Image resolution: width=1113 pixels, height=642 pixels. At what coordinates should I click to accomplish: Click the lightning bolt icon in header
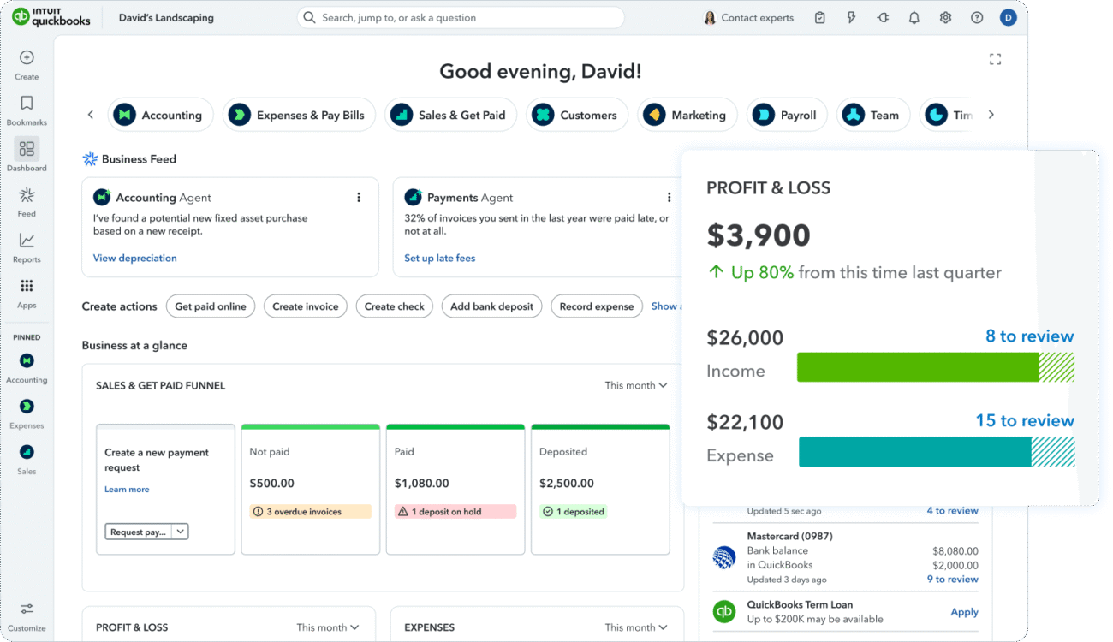click(851, 17)
